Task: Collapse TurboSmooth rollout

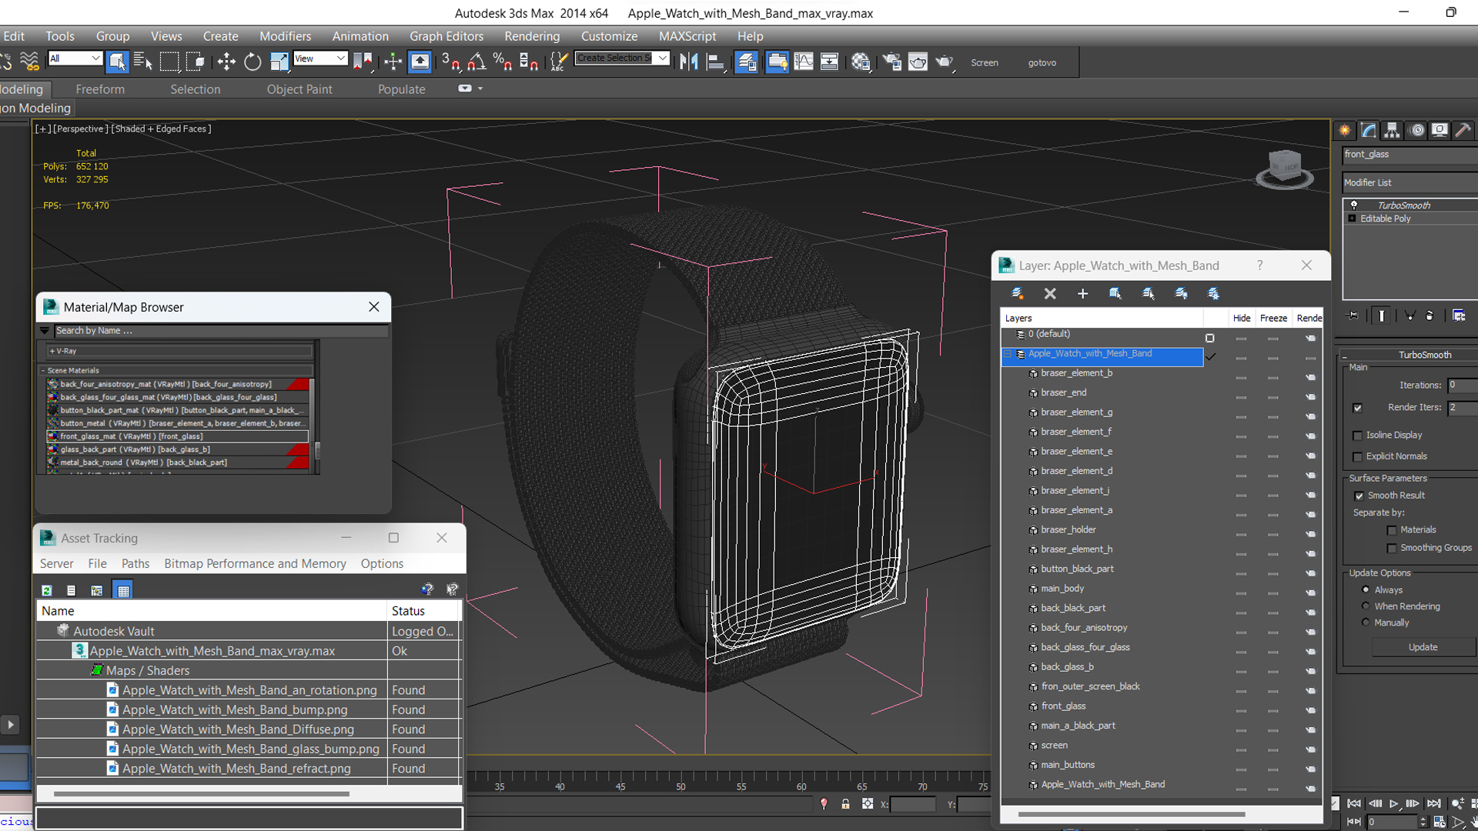Action: 1345,355
